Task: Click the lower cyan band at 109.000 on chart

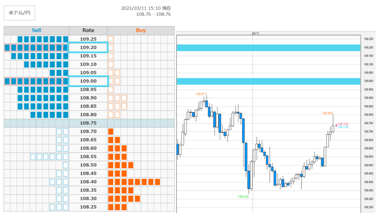Action: pyautogui.click(x=269, y=82)
